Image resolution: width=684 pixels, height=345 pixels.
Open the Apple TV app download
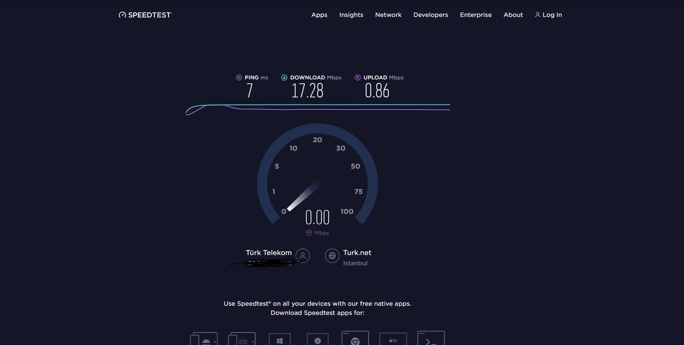[393, 339]
